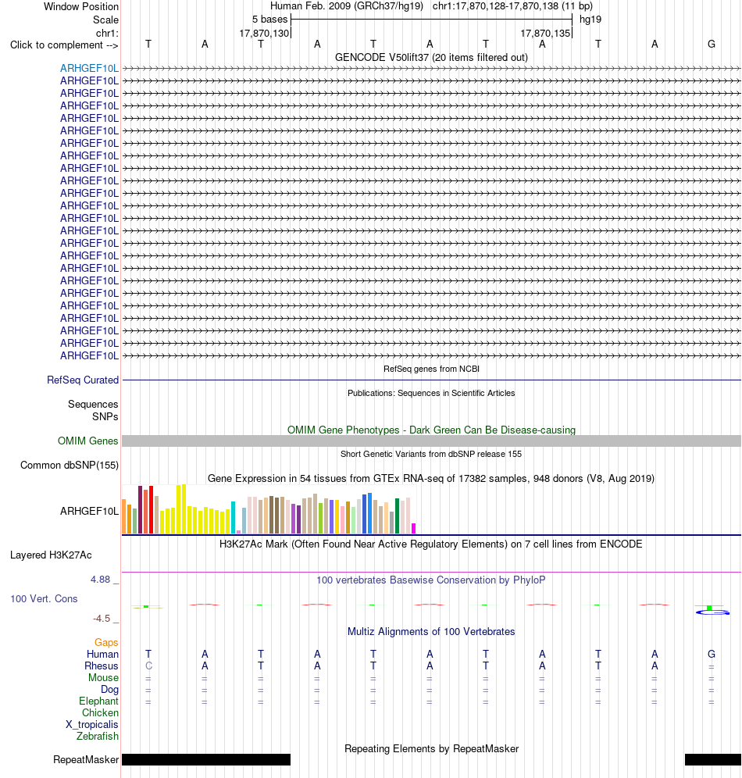Click the 'Mouse' species label
This screenshot has height=778, width=742.
coord(103,678)
